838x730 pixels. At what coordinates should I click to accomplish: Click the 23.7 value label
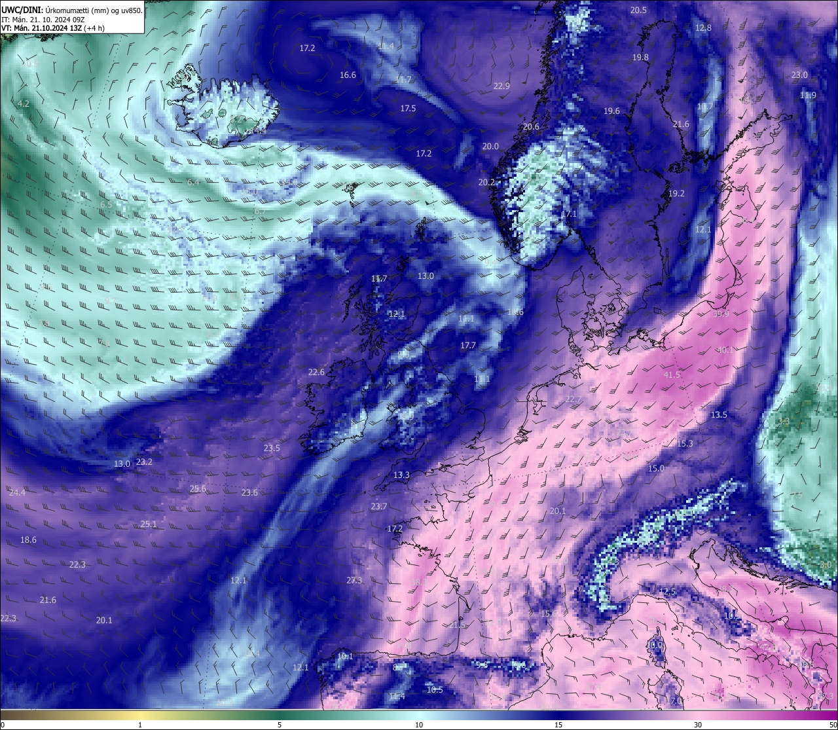(378, 506)
